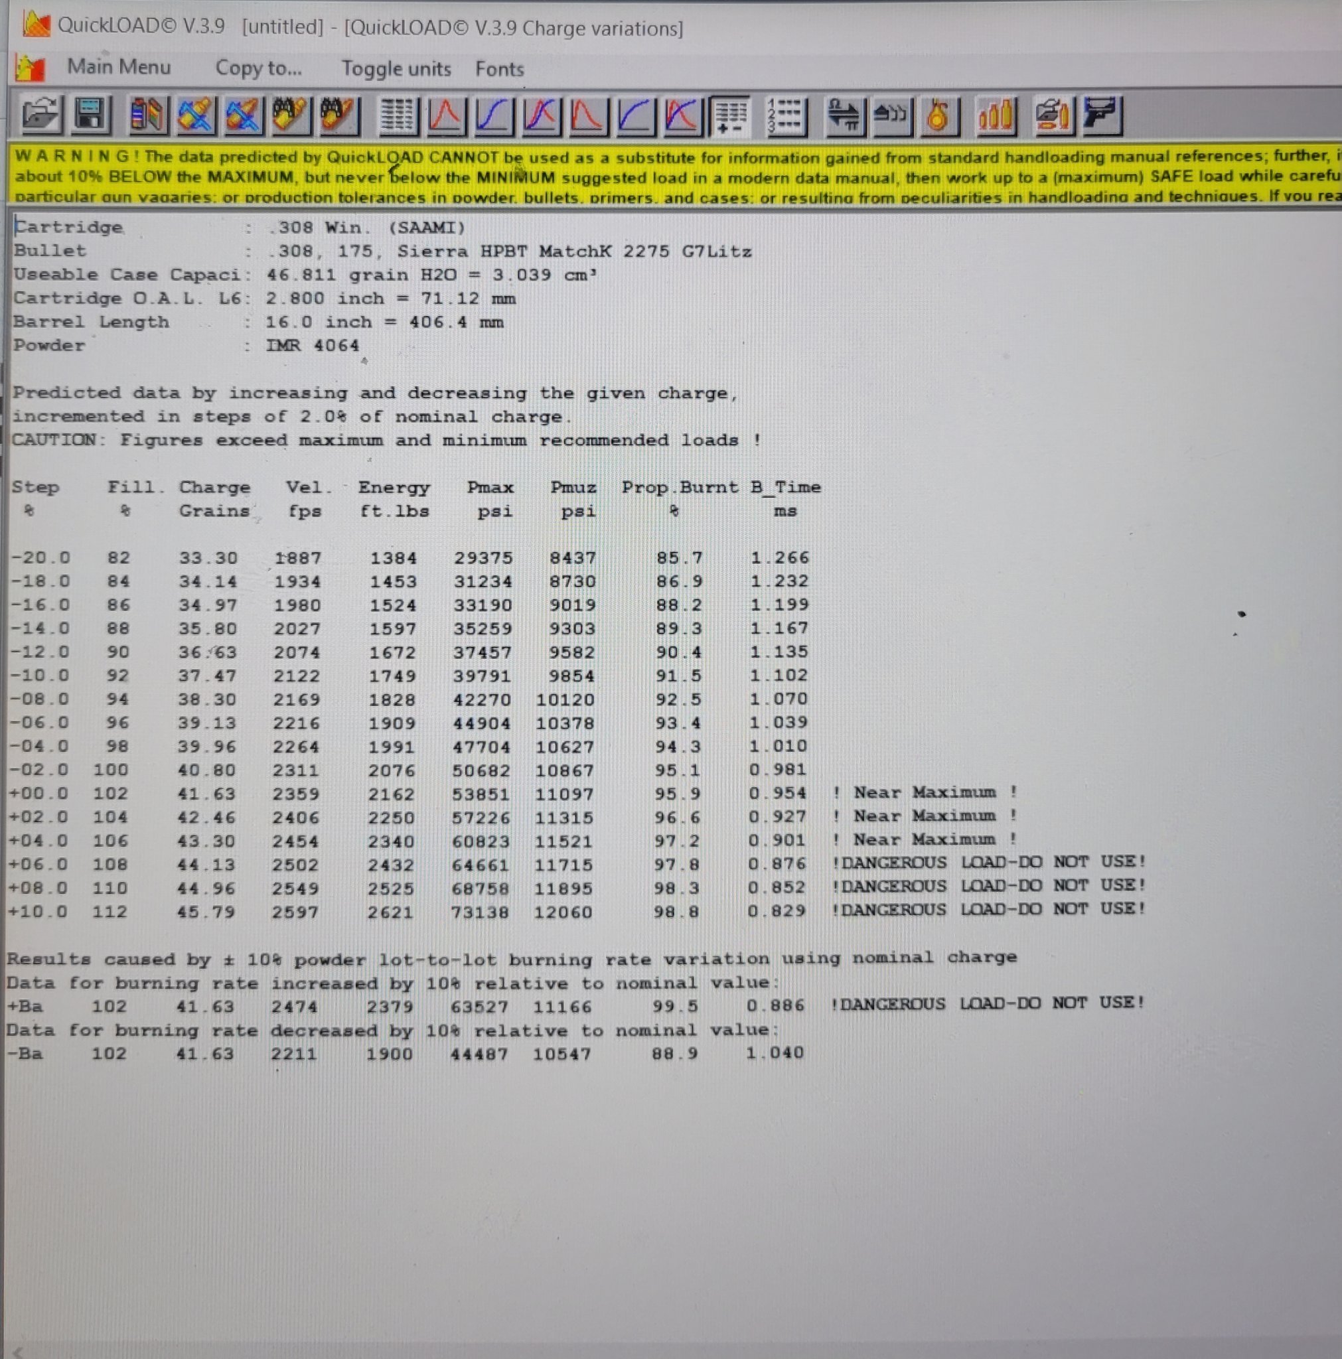Image resolution: width=1342 pixels, height=1359 pixels.
Task: Click the energy value '1597'
Action: [393, 629]
